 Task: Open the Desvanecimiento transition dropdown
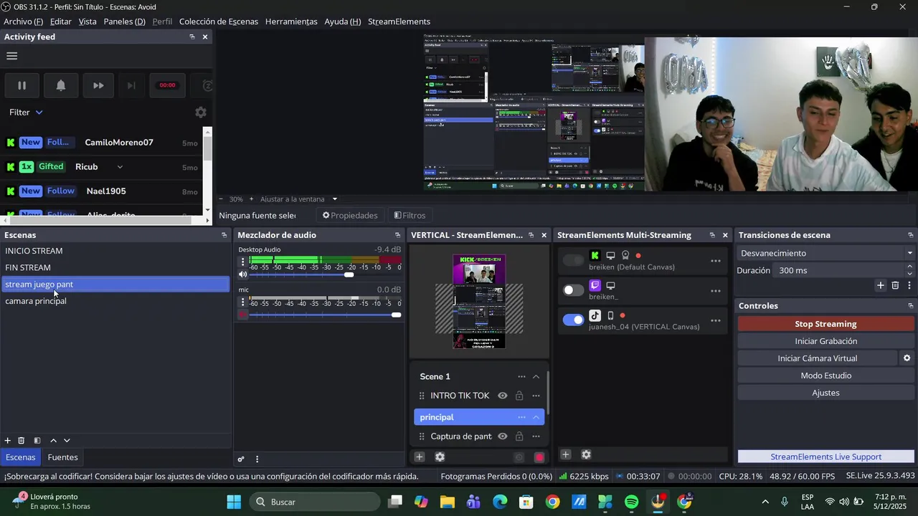tap(825, 253)
